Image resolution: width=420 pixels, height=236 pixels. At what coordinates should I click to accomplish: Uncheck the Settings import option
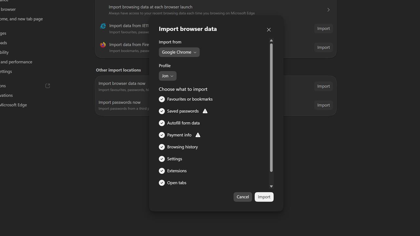tap(162, 159)
